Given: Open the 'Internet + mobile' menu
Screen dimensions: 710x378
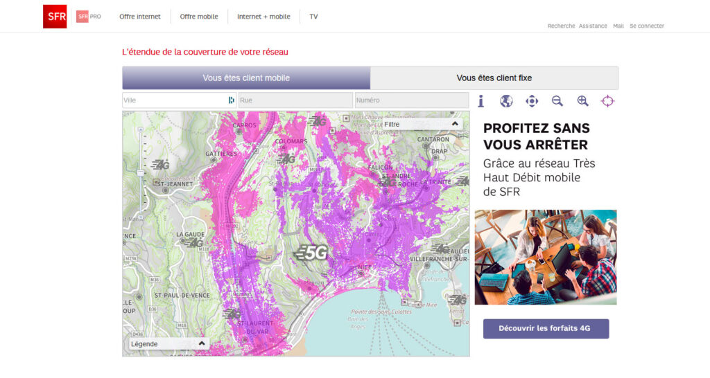Looking at the screenshot, I should [263, 17].
